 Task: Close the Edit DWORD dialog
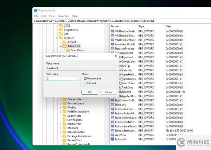point(116,56)
